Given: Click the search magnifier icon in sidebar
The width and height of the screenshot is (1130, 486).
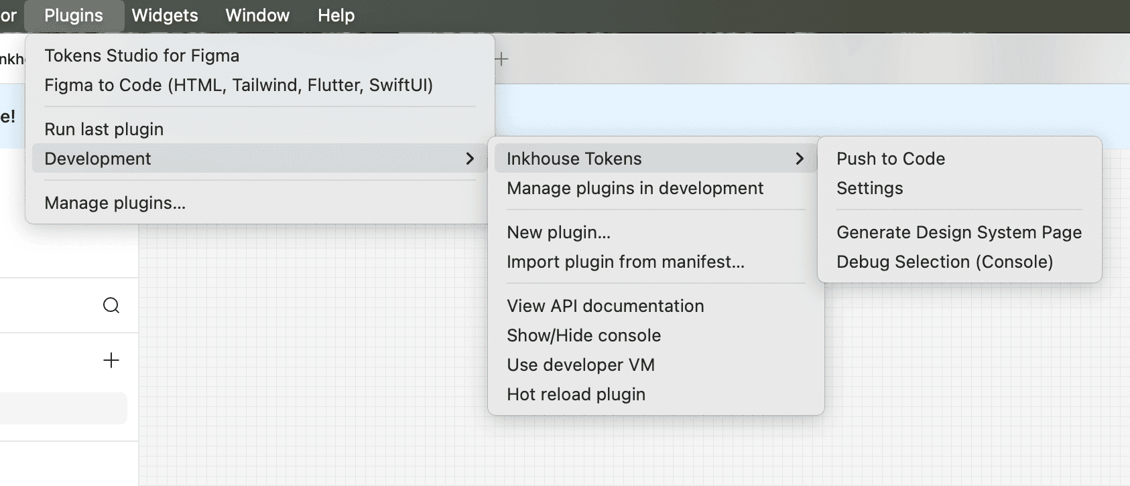Looking at the screenshot, I should [111, 306].
